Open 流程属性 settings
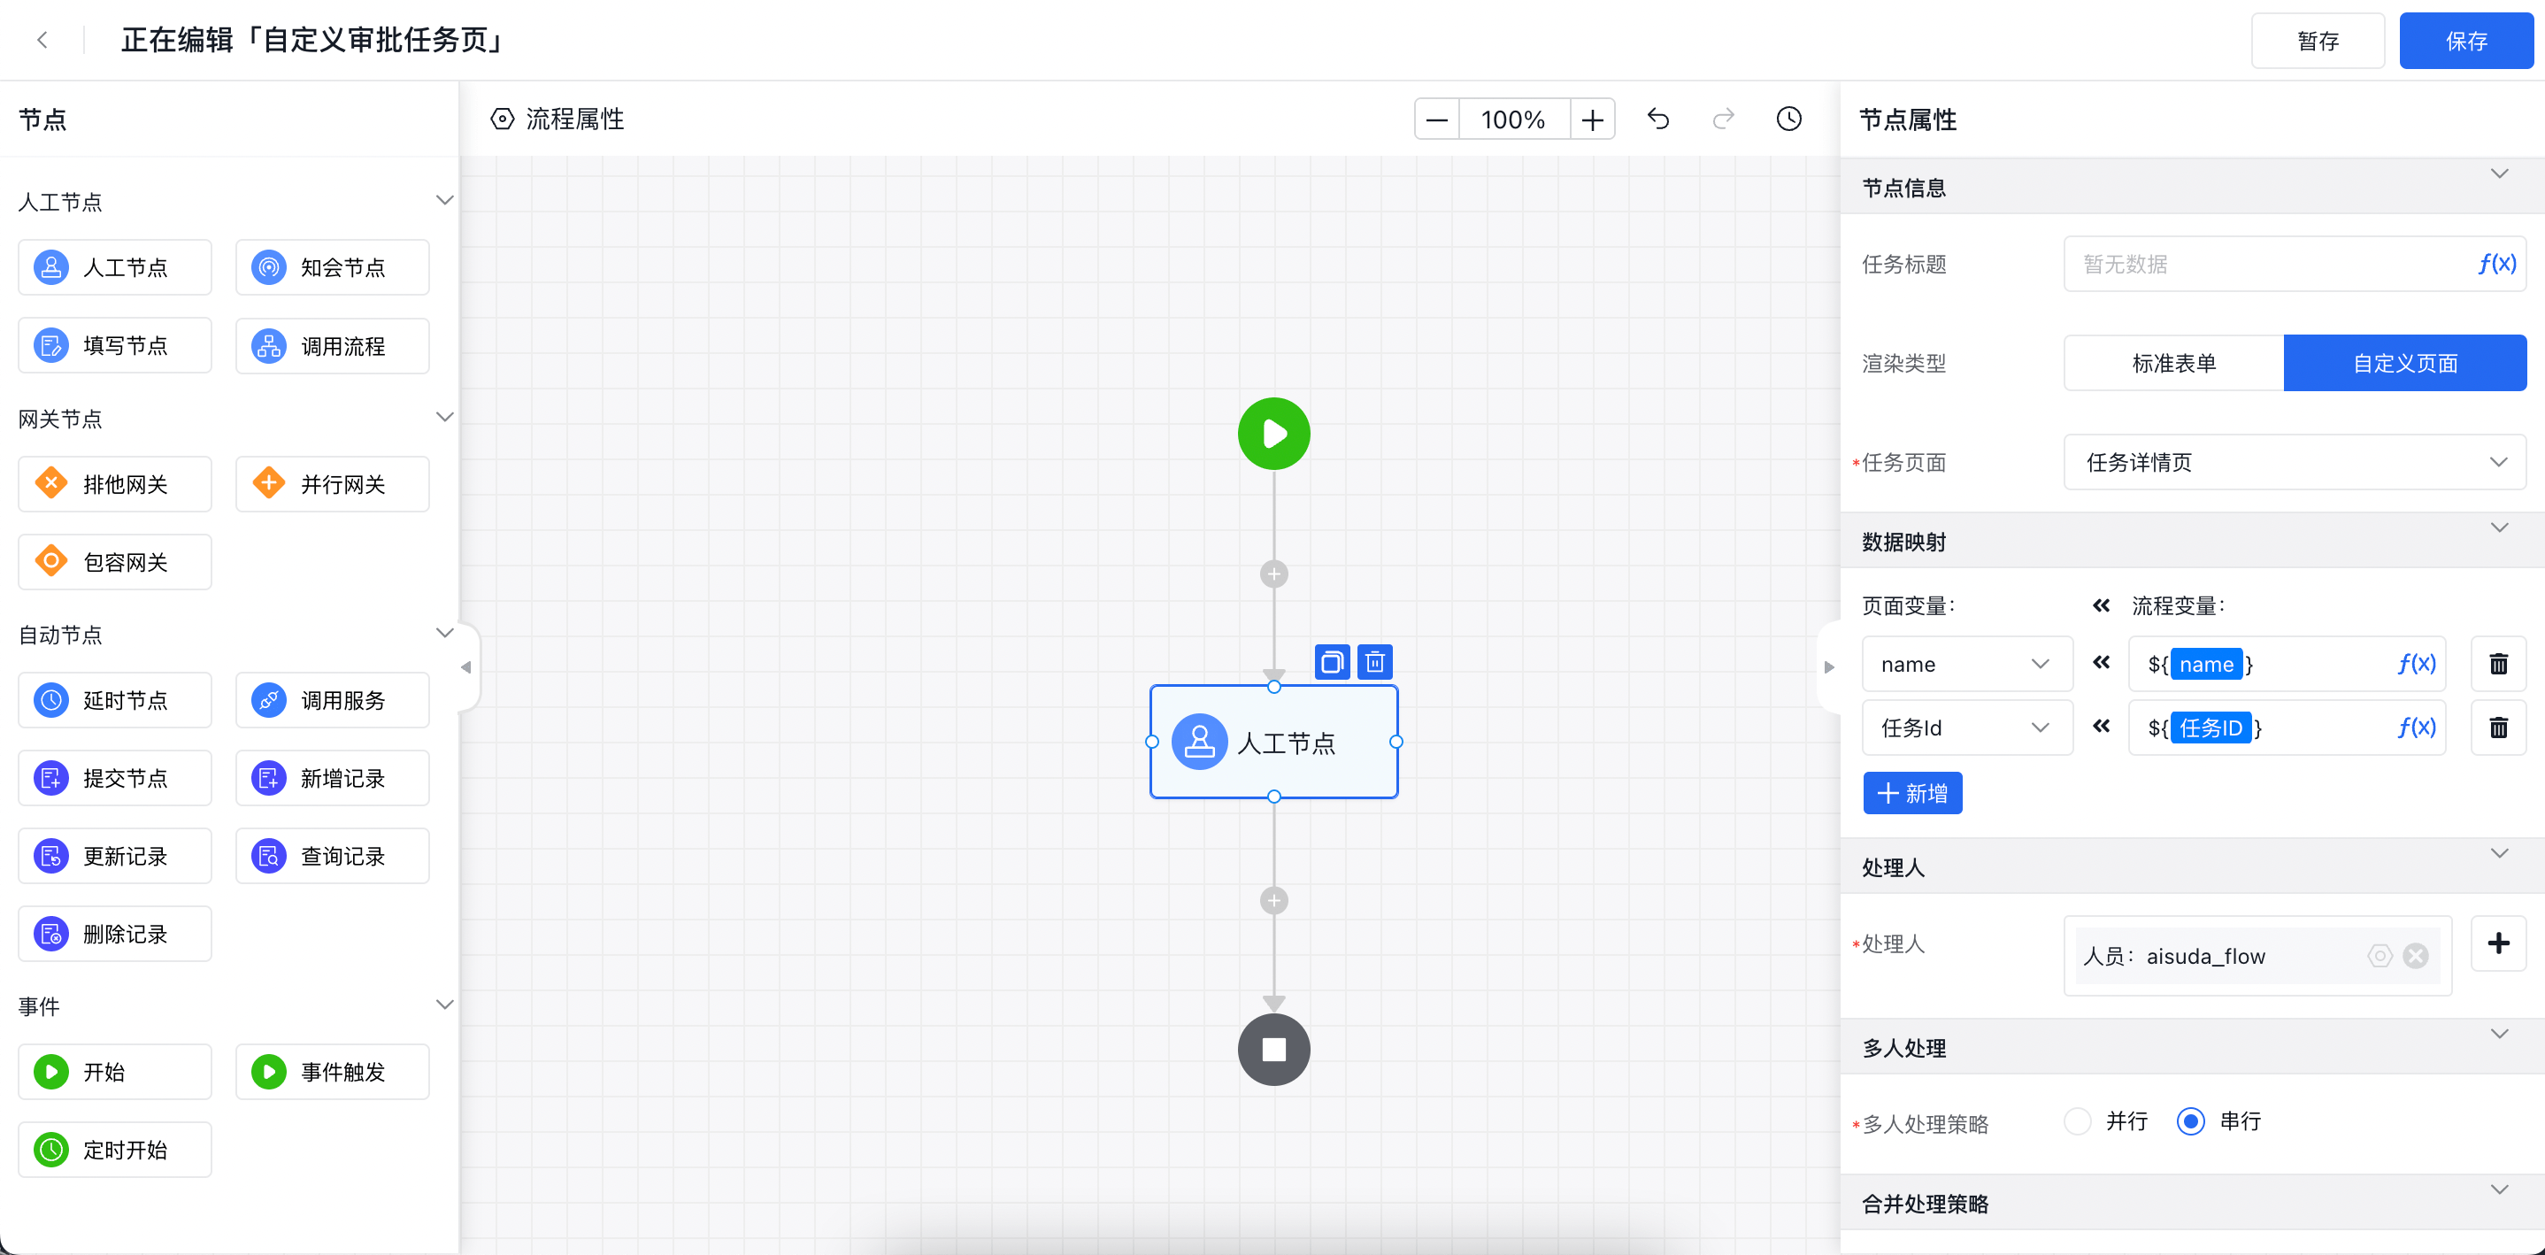The width and height of the screenshot is (2545, 1255). [x=557, y=119]
